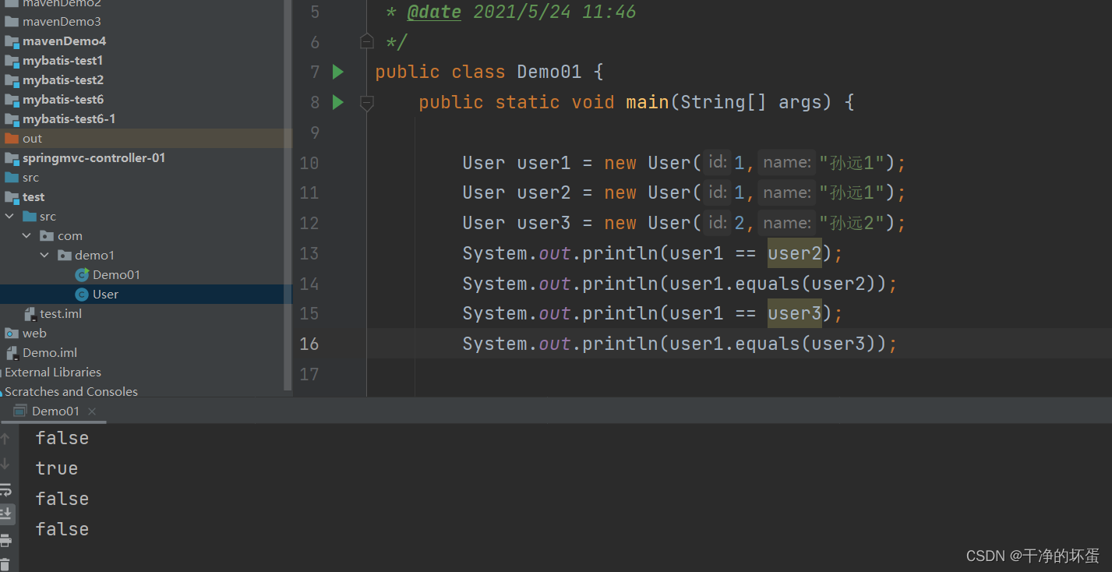Select springmvc-controller-01 module

(94, 158)
